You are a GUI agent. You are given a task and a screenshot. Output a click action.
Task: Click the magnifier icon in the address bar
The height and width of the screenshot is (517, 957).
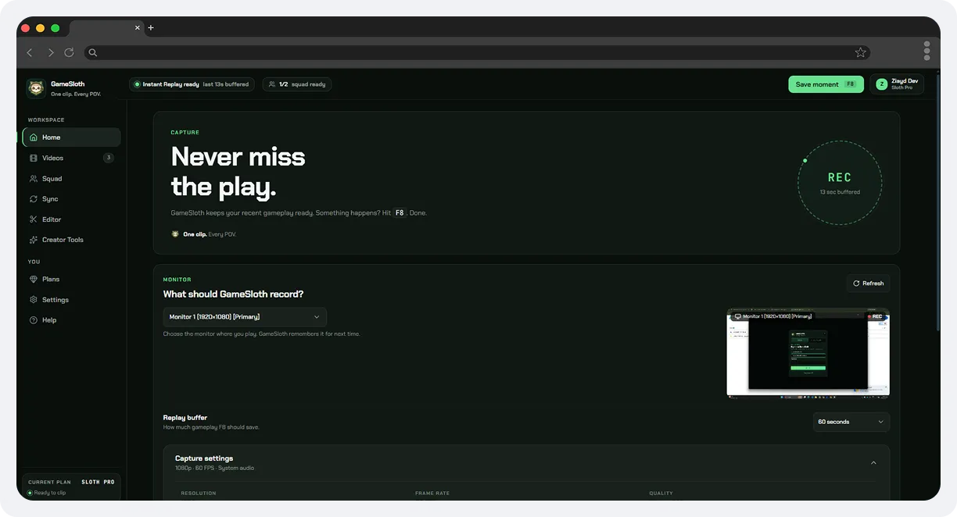coord(92,52)
